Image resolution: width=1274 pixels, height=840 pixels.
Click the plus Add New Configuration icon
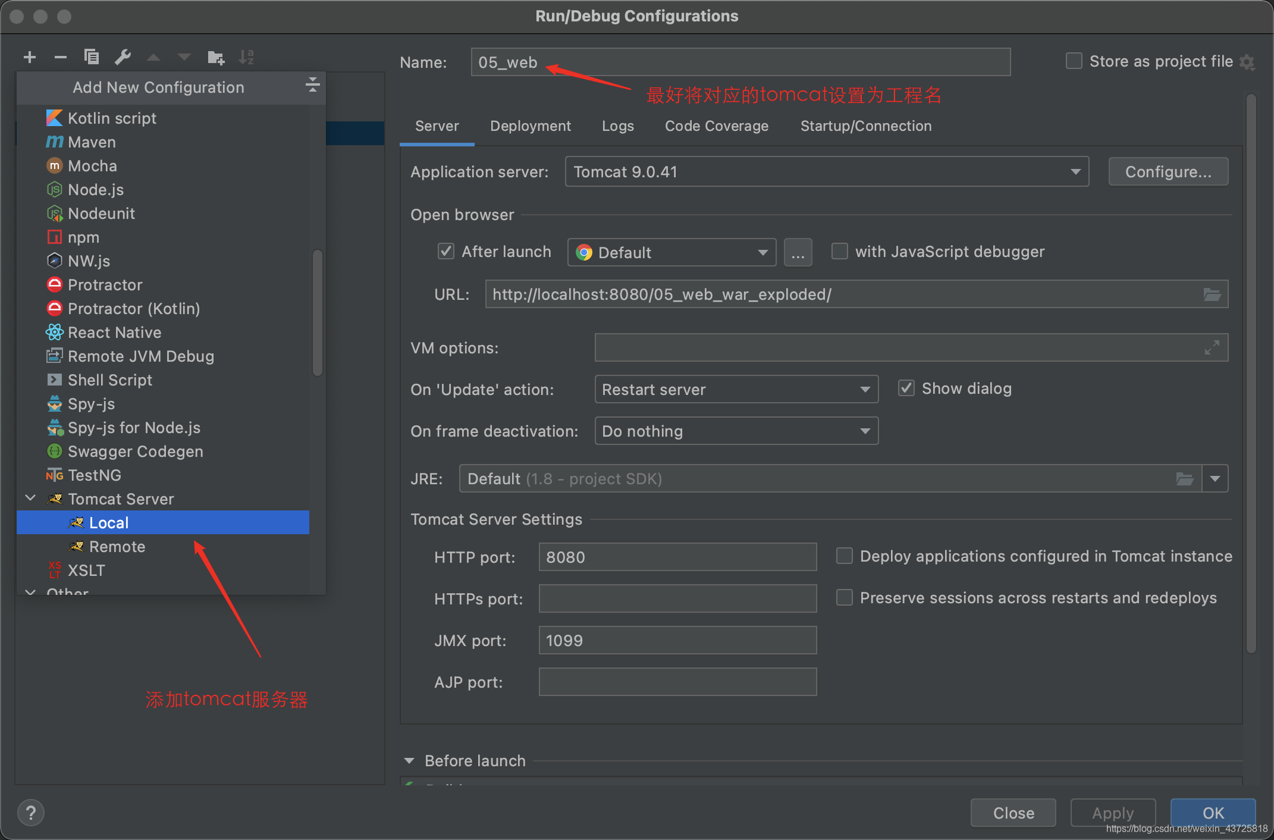(30, 57)
